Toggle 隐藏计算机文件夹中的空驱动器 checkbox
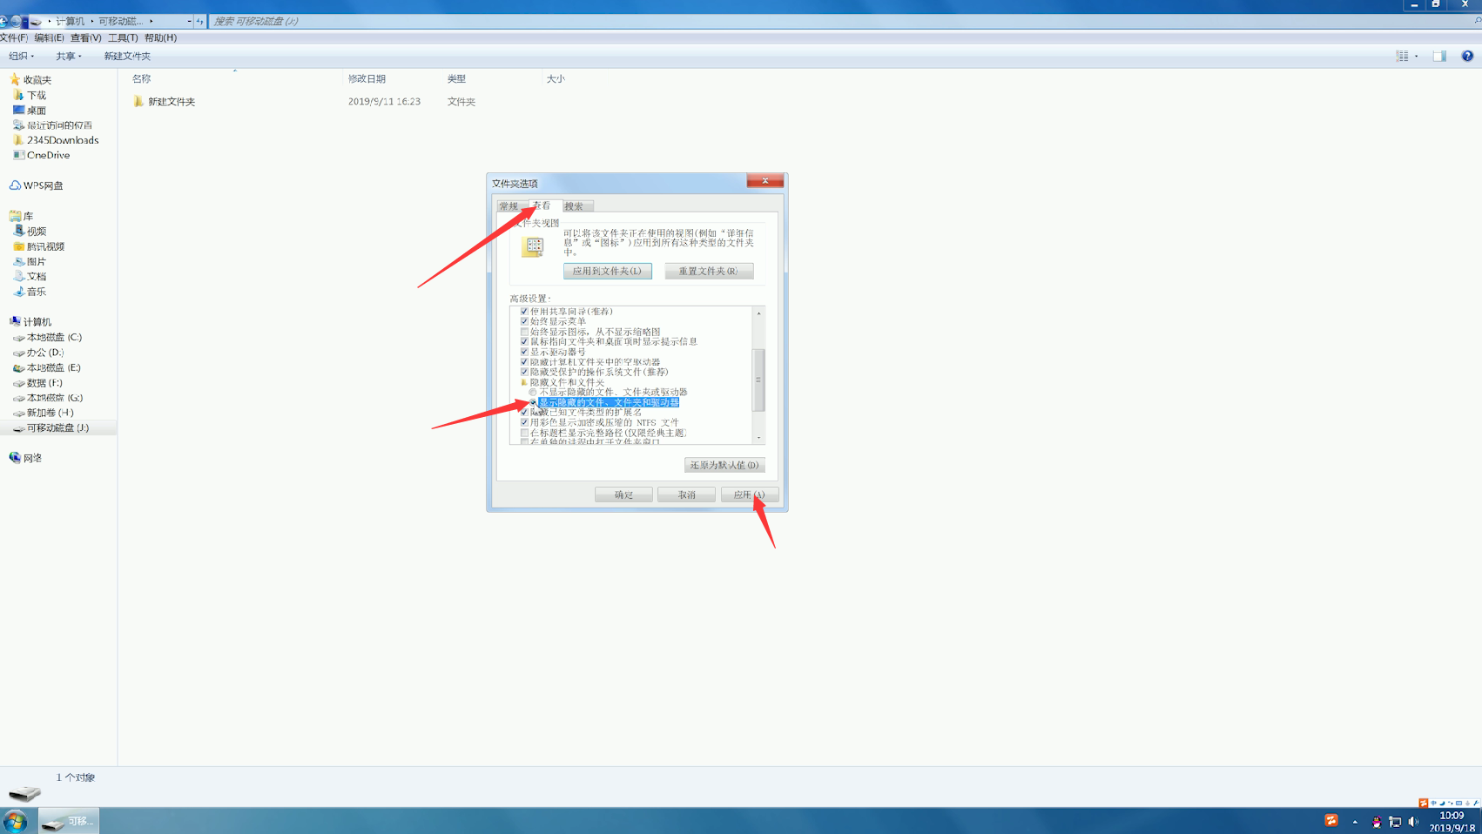Image resolution: width=1482 pixels, height=834 pixels. 524,361
